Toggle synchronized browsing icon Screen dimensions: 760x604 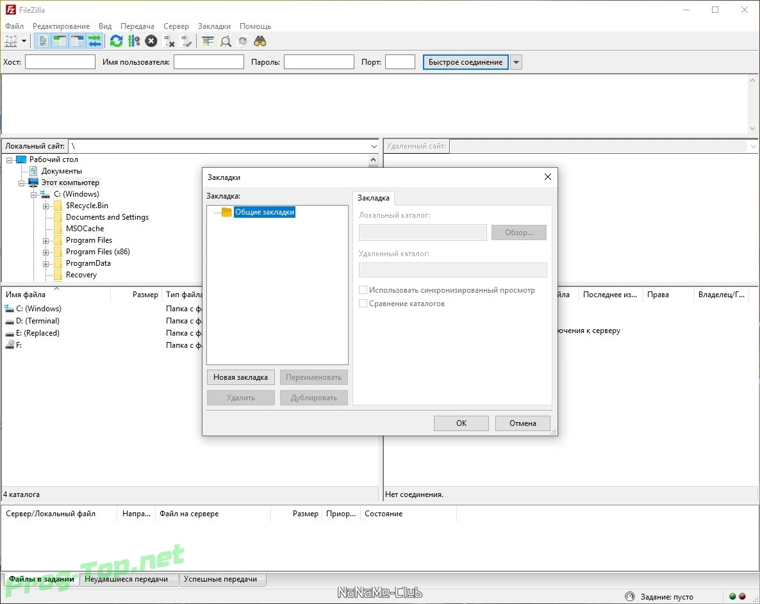tap(243, 42)
